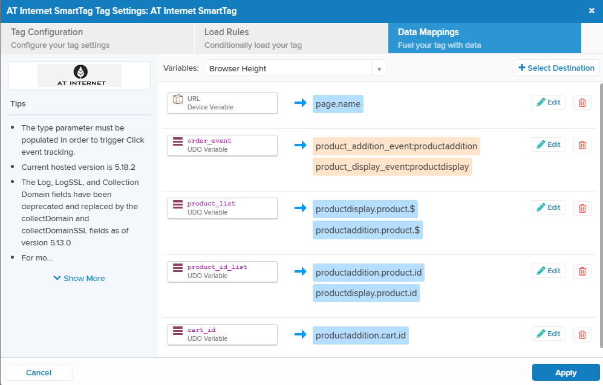This screenshot has width=603, height=385.
Task: Cancel the tag settings changes
Action: click(x=39, y=372)
